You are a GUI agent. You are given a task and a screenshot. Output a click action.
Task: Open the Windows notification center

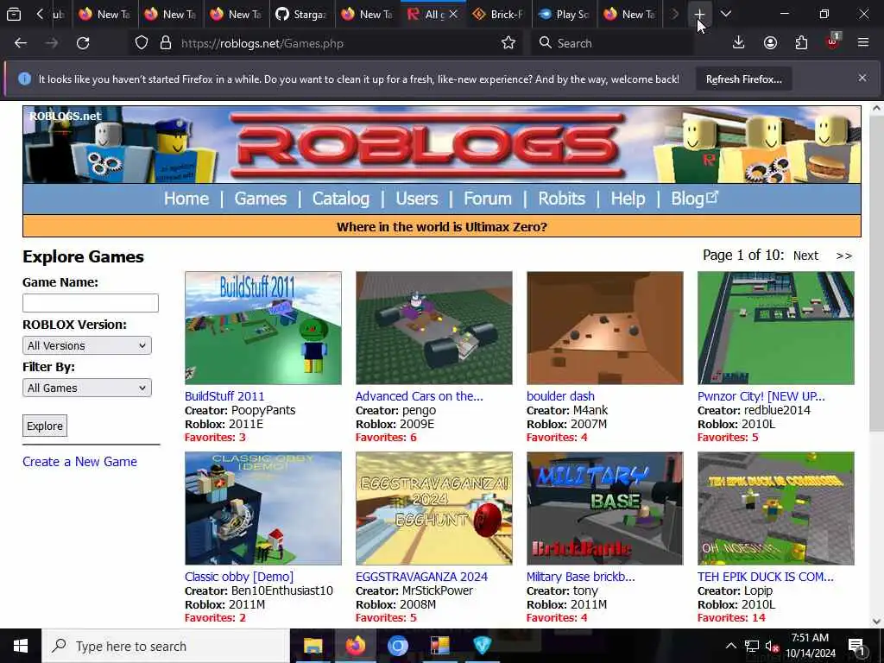point(856,646)
